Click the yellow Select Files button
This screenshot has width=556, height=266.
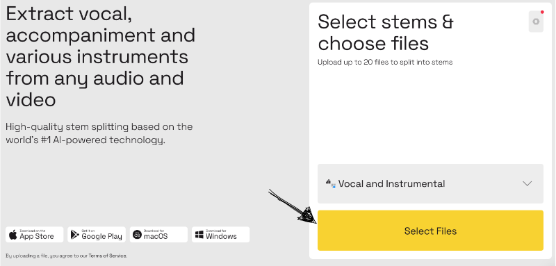point(430,231)
